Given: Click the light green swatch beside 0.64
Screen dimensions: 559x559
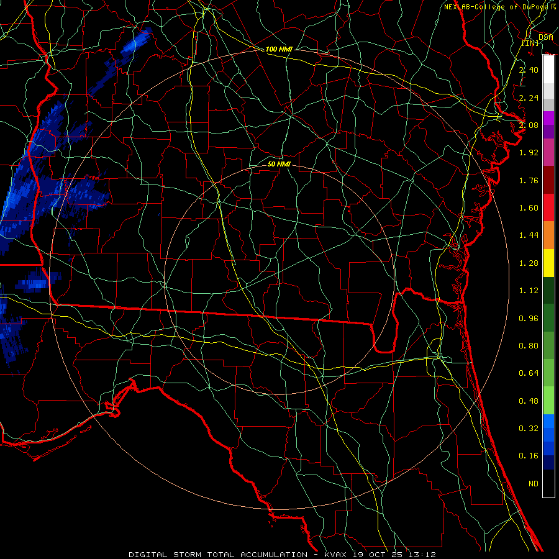Looking at the screenshot, I should click(548, 373).
